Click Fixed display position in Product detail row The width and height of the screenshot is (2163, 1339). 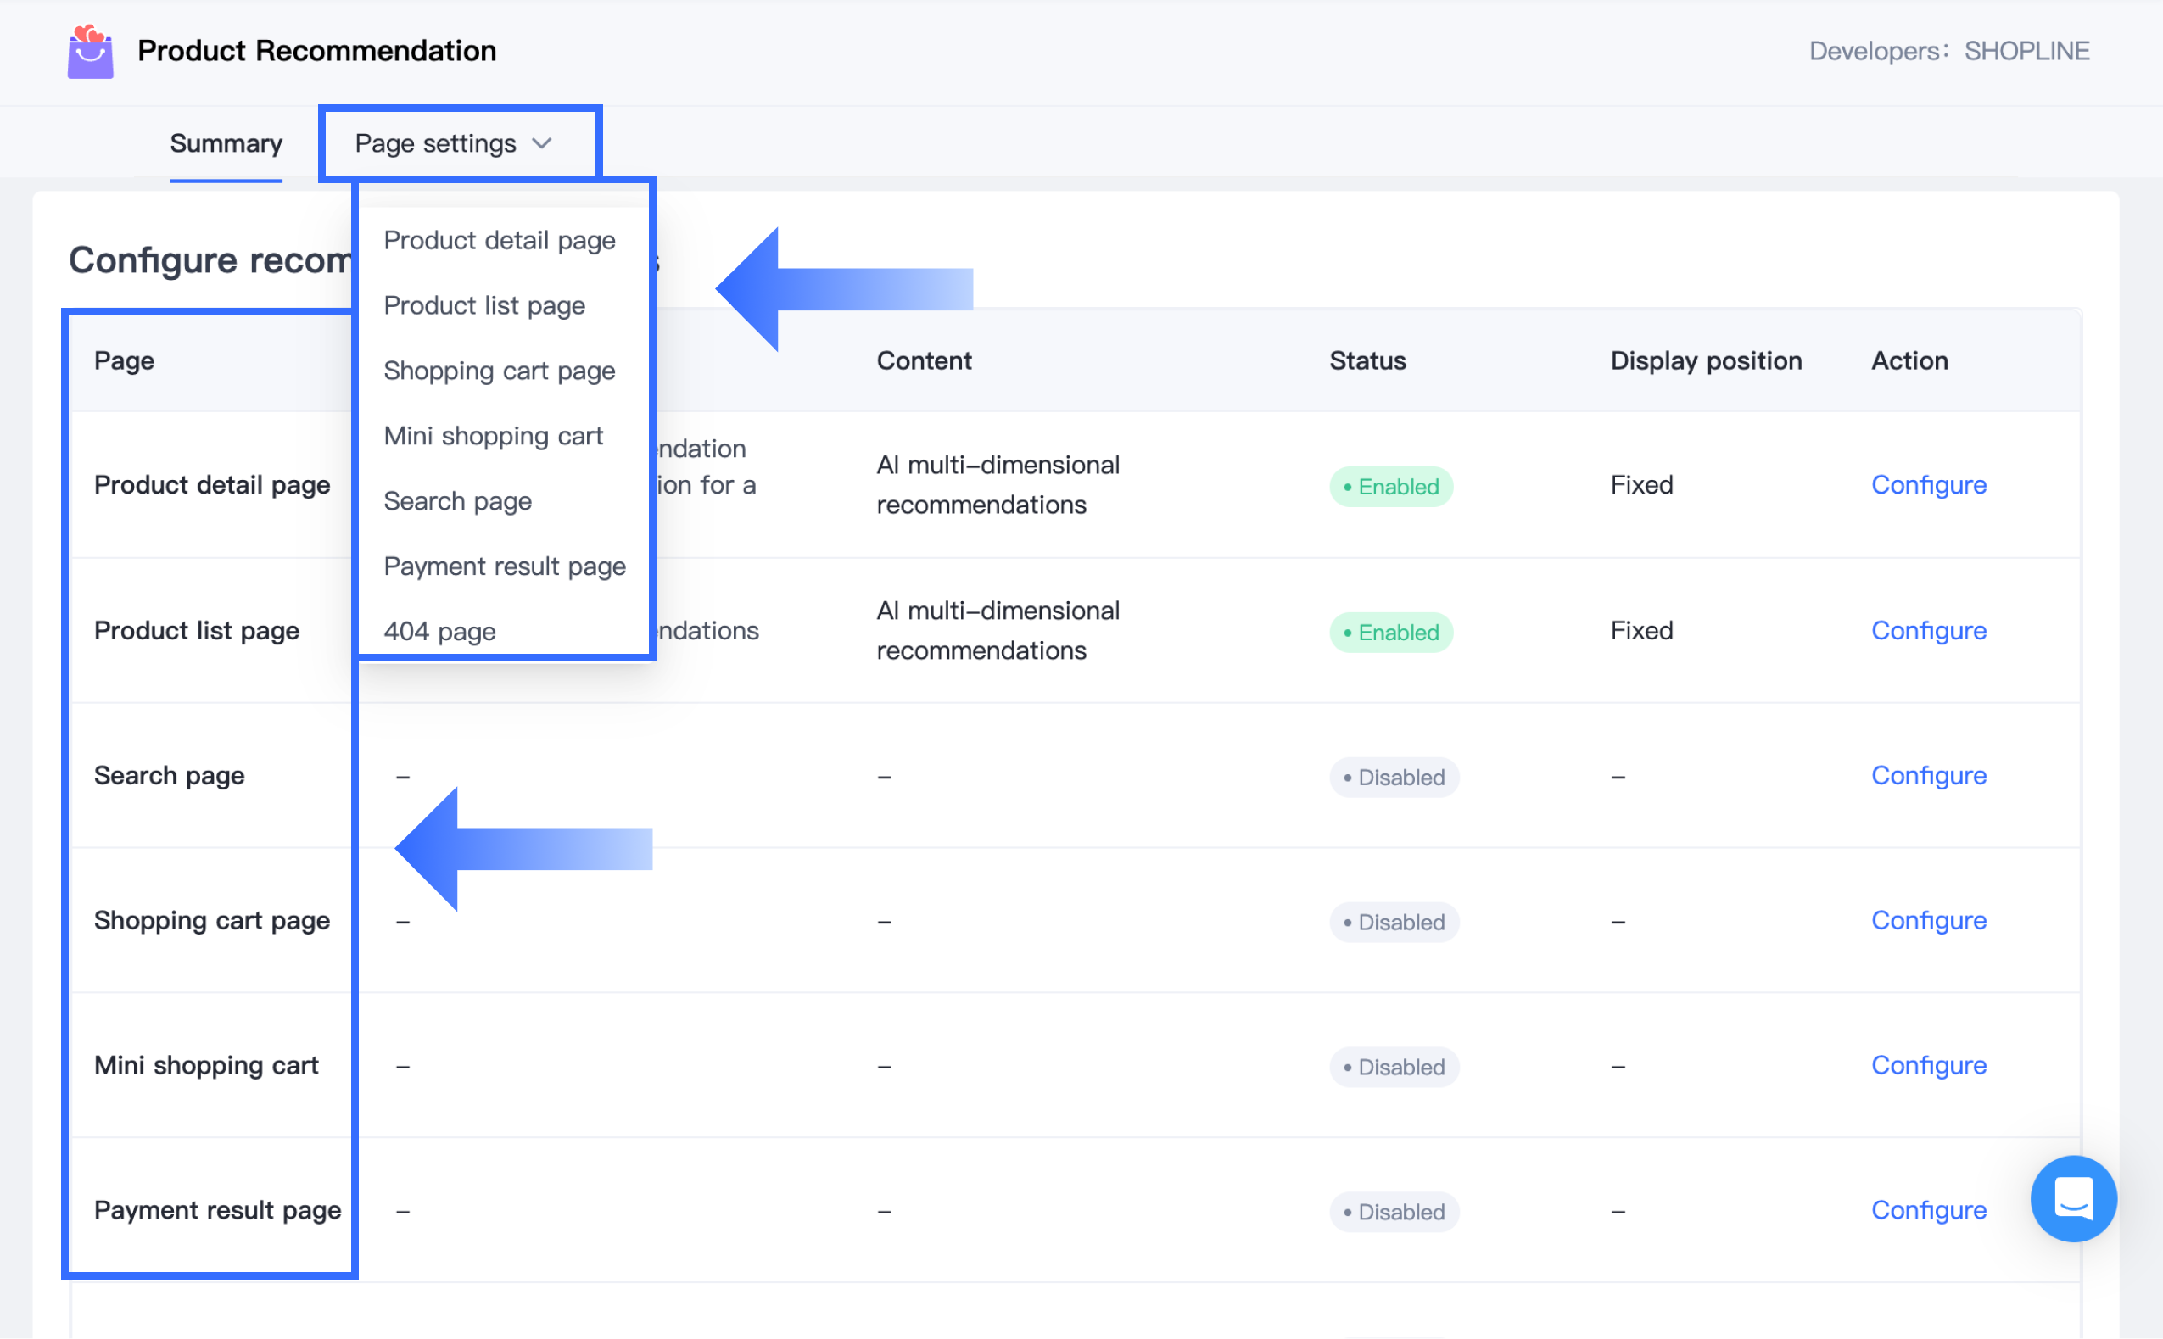[1641, 484]
